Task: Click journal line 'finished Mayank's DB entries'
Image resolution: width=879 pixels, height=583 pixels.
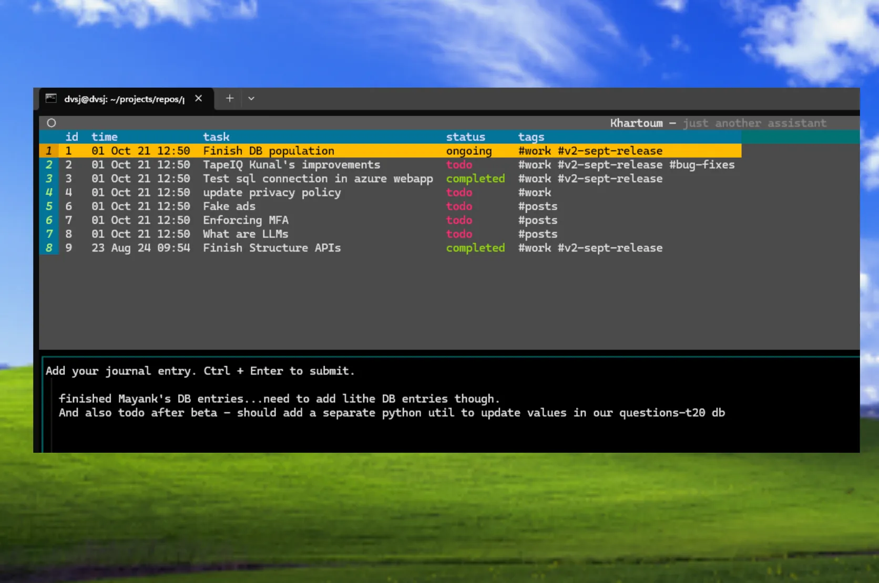Action: [279, 399]
